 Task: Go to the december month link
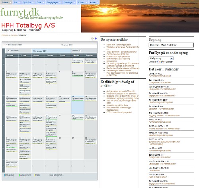[x=14, y=51]
